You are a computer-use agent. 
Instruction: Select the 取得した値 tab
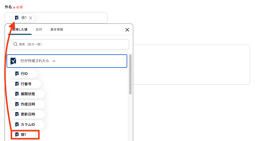(20, 29)
